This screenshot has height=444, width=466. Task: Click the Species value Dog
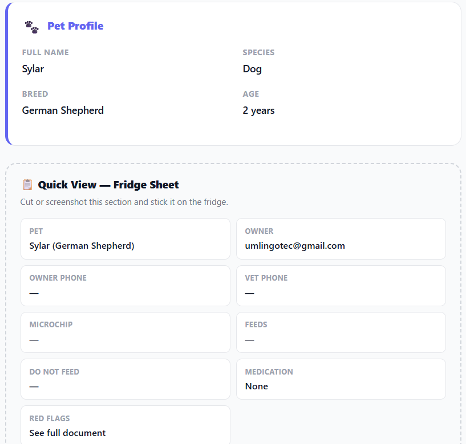click(x=252, y=69)
